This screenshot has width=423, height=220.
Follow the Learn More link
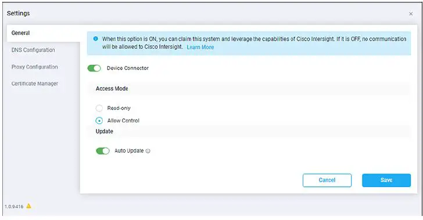tap(200, 47)
